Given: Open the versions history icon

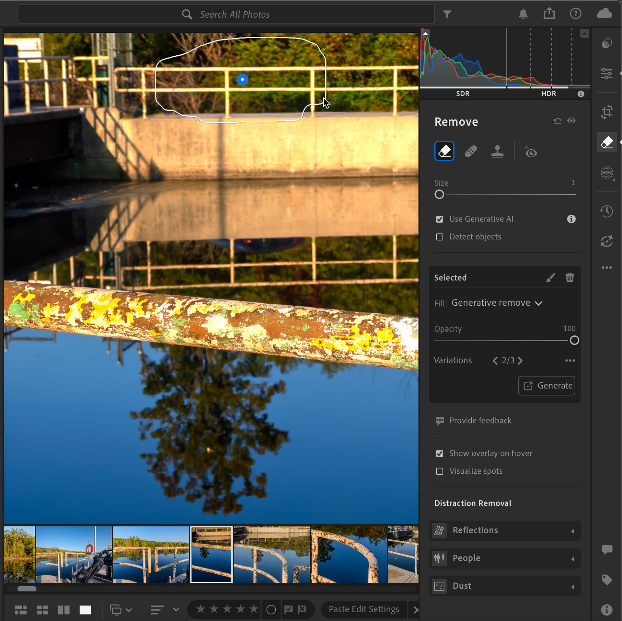Looking at the screenshot, I should tap(606, 211).
